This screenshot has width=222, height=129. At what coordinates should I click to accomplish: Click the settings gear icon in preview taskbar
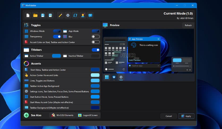121,77
